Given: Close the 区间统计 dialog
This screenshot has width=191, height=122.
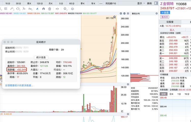Looking at the screenshot, I should (x=5, y=42).
